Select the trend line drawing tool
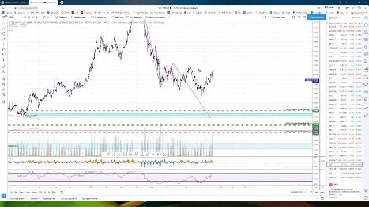Viewport: 369px width, 207px height. [x=3, y=29]
